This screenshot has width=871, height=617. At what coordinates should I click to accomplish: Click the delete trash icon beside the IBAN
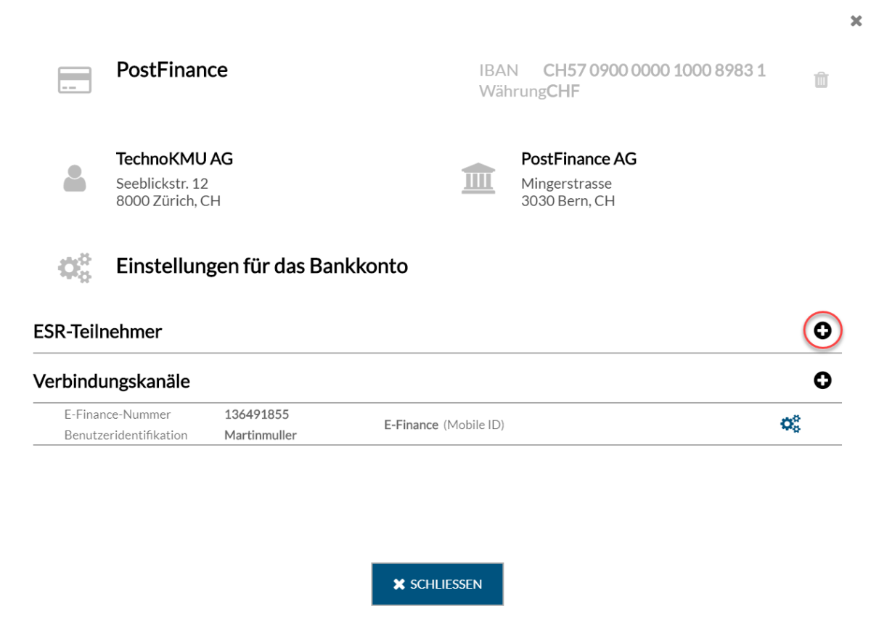(821, 79)
